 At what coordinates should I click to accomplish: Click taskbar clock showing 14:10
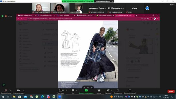pyautogui.click(x=166, y=97)
